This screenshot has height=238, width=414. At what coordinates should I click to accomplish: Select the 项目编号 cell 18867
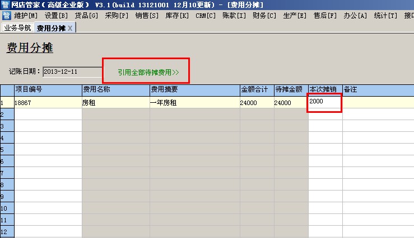48,103
